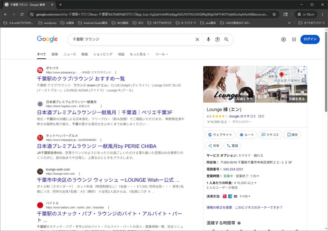Clear the search box with X icon
The width and height of the screenshot is (328, 231).
click(x=197, y=39)
